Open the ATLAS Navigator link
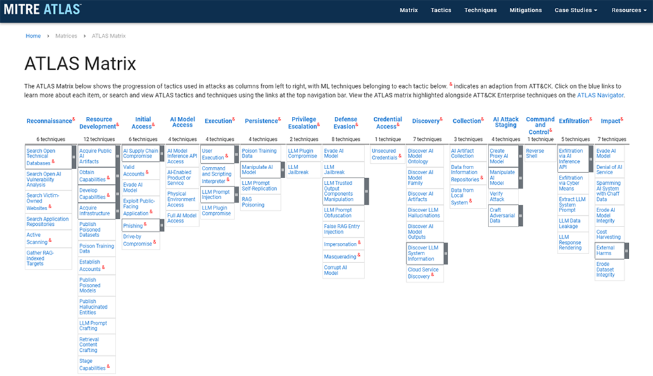Screen dimensions: 653x376 tap(600, 95)
